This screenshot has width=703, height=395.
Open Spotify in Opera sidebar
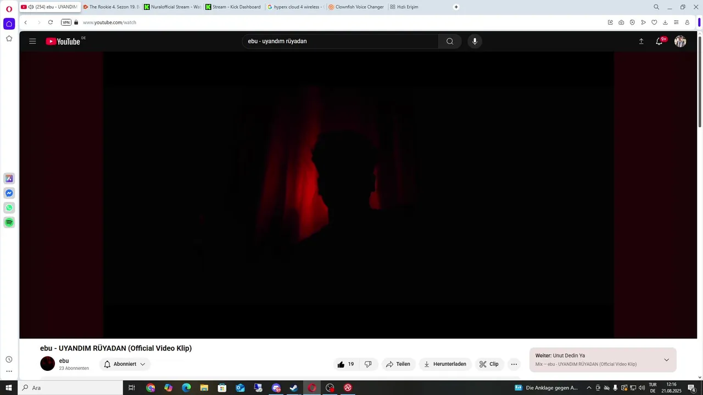9,222
